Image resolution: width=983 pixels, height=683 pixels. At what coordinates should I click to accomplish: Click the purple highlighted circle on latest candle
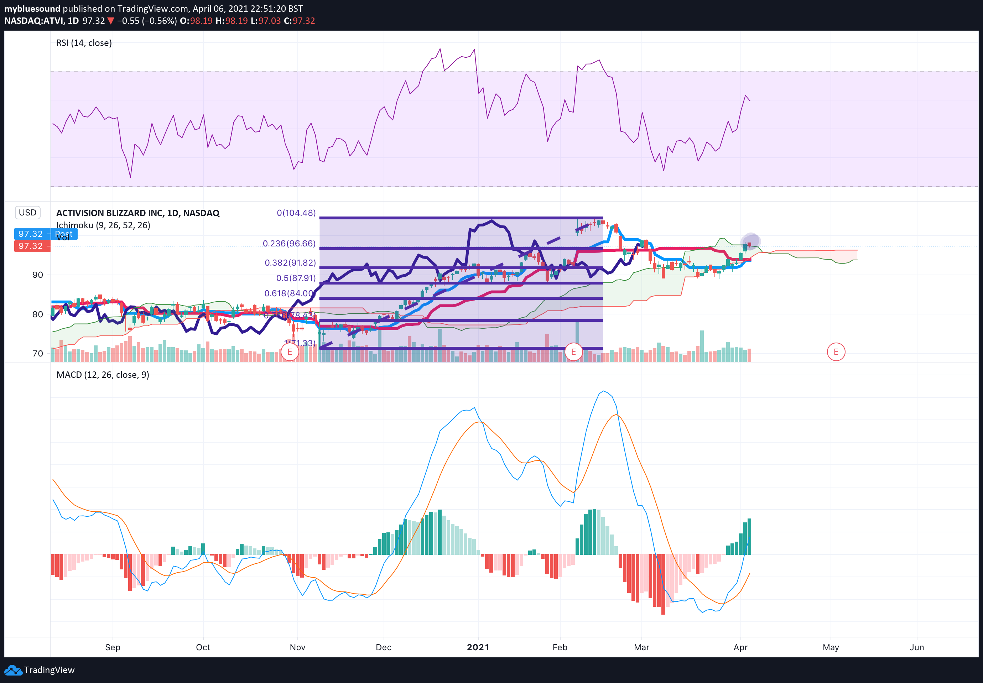click(x=750, y=242)
